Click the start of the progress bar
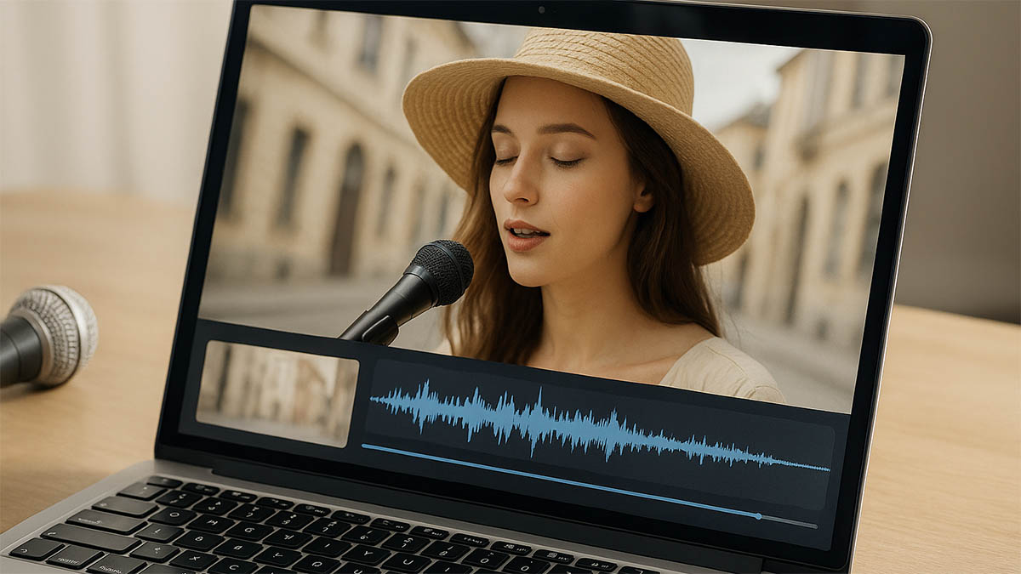 click(365, 446)
